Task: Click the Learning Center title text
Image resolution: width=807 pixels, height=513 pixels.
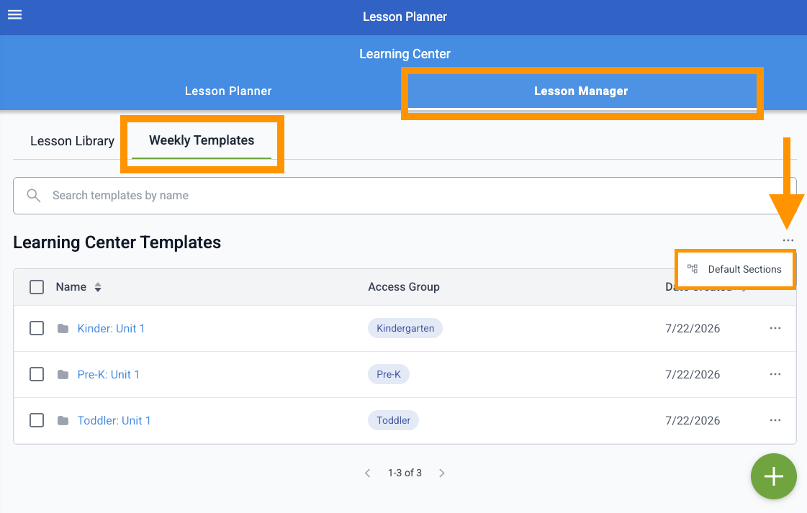Action: point(405,54)
